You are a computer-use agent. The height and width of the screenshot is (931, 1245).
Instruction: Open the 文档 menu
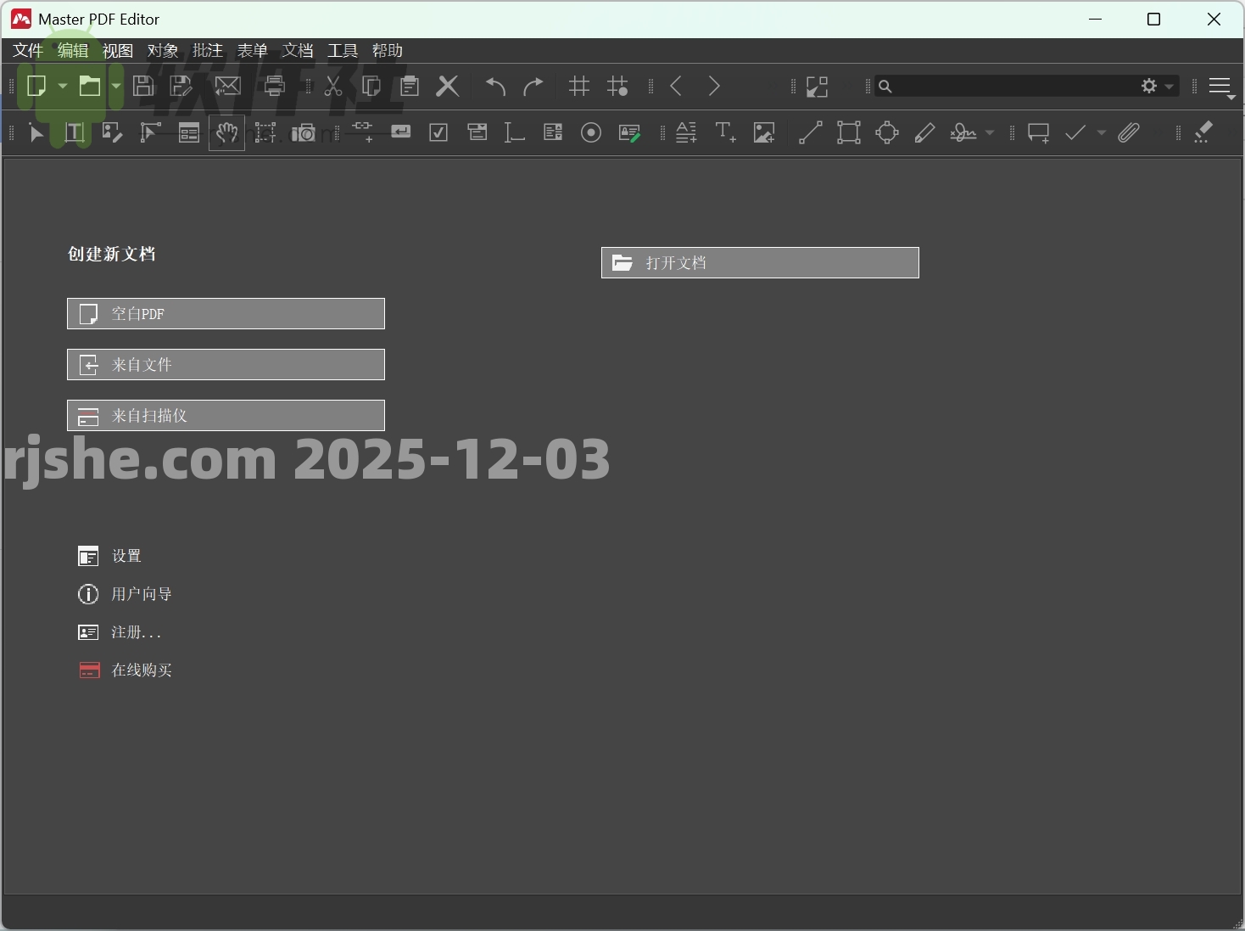coord(297,50)
